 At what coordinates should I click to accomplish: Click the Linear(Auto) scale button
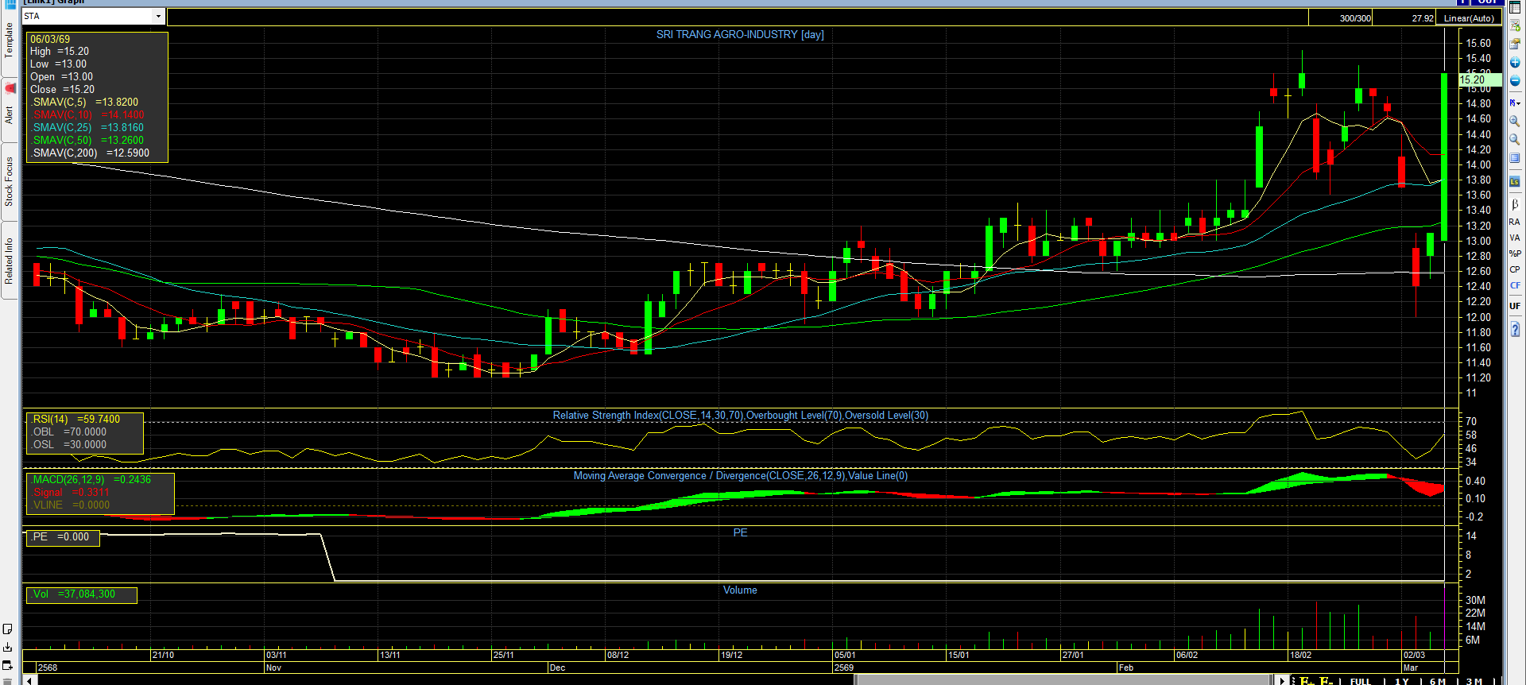tap(1469, 18)
